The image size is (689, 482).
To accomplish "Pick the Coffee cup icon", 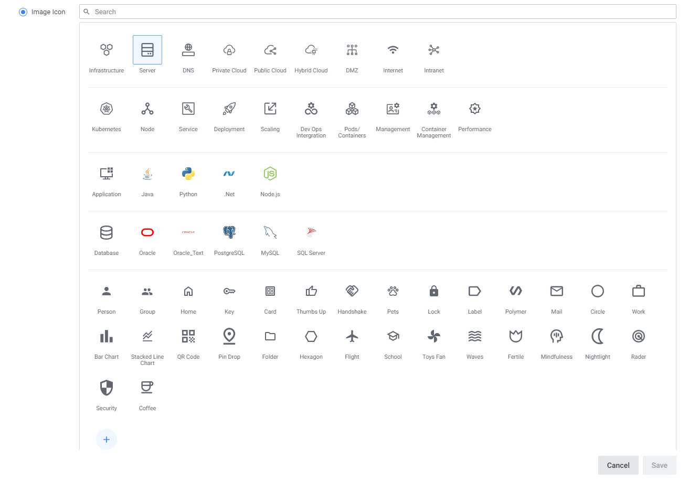I will coord(147,388).
